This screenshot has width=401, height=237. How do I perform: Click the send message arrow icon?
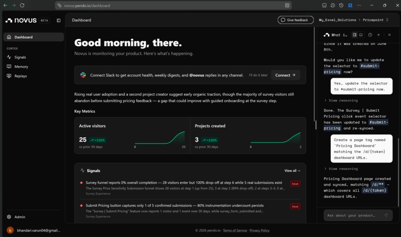pyautogui.click(x=386, y=216)
